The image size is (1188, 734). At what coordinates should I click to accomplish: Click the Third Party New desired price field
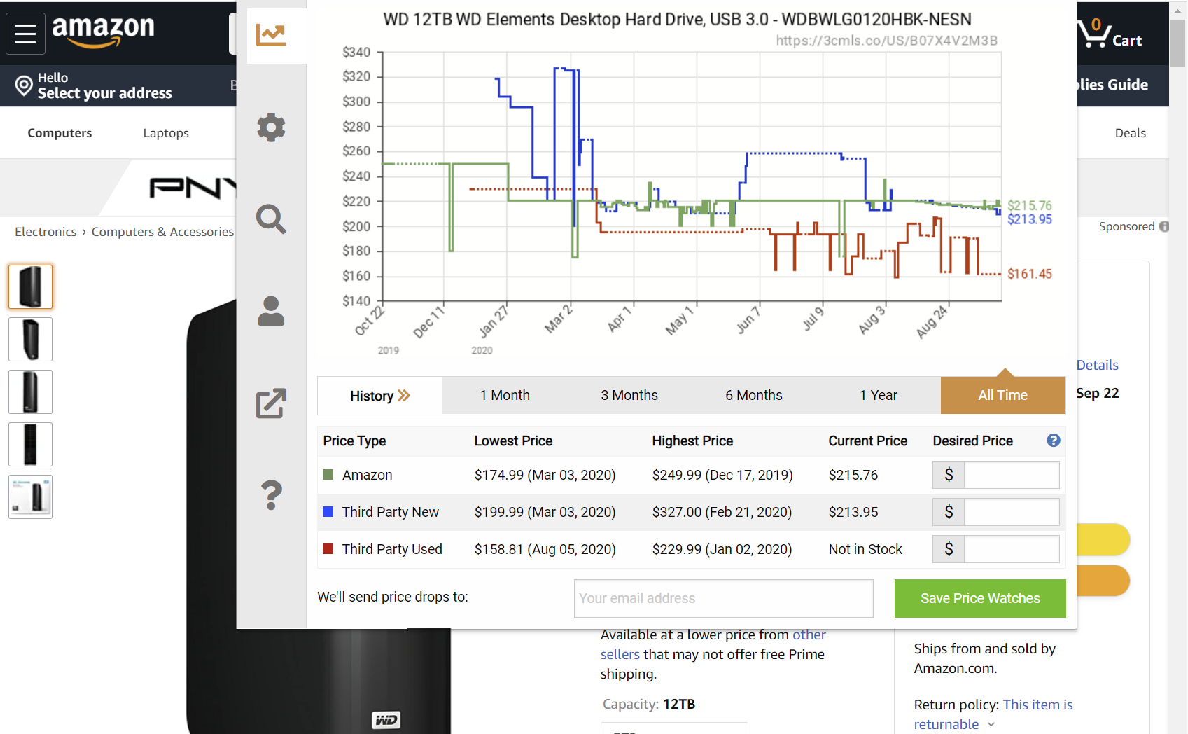(x=1012, y=512)
